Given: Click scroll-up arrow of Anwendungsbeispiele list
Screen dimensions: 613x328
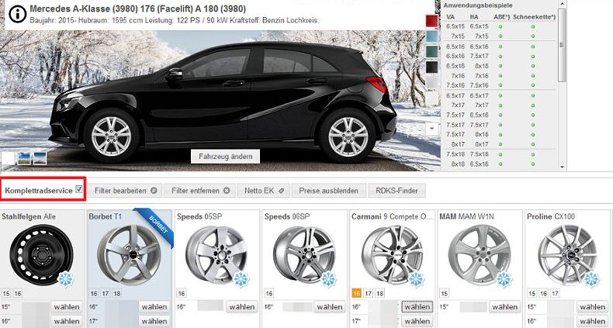Looking at the screenshot, I should point(563,5).
